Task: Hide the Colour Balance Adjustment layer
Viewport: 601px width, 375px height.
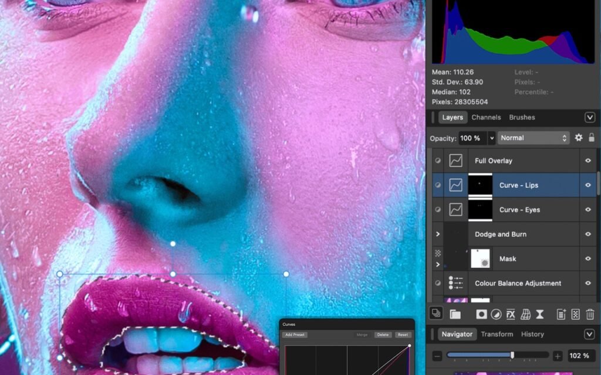Action: [x=588, y=283]
